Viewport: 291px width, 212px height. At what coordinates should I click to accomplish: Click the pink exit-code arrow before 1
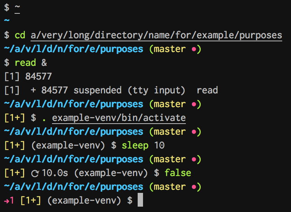pos(7,201)
